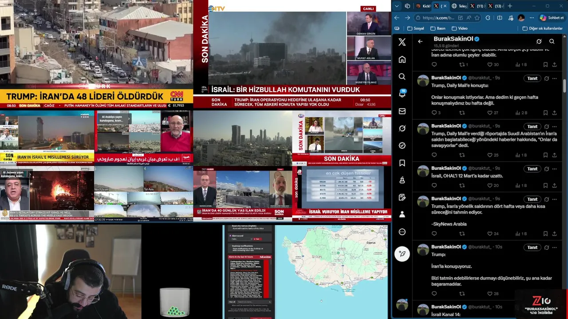This screenshot has width=568, height=319.
Task: Add page to favorites star icon
Action: (477, 18)
